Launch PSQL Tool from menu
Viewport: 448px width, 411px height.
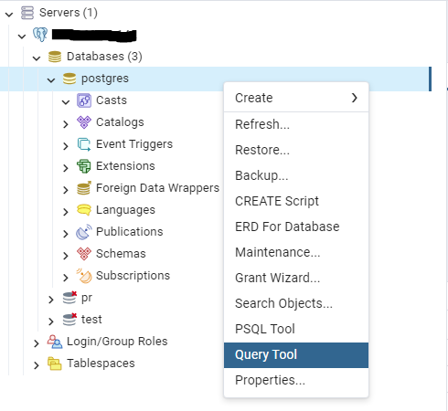296,329
